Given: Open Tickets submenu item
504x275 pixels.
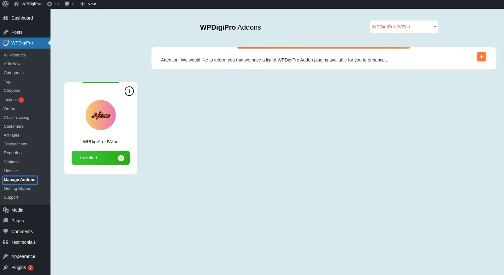Looking at the screenshot, I should (x=10, y=99).
